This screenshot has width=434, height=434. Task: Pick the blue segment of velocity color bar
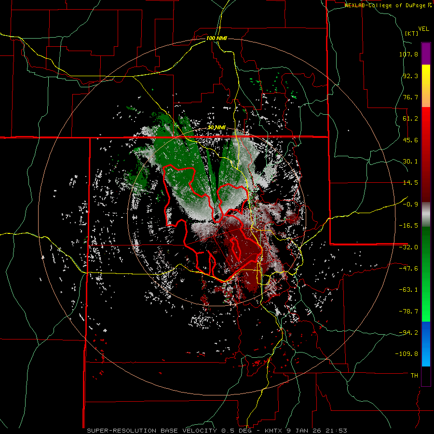426,344
